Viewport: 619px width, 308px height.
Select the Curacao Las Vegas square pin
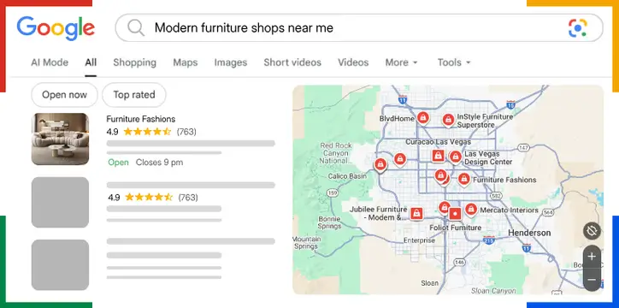[x=439, y=156]
